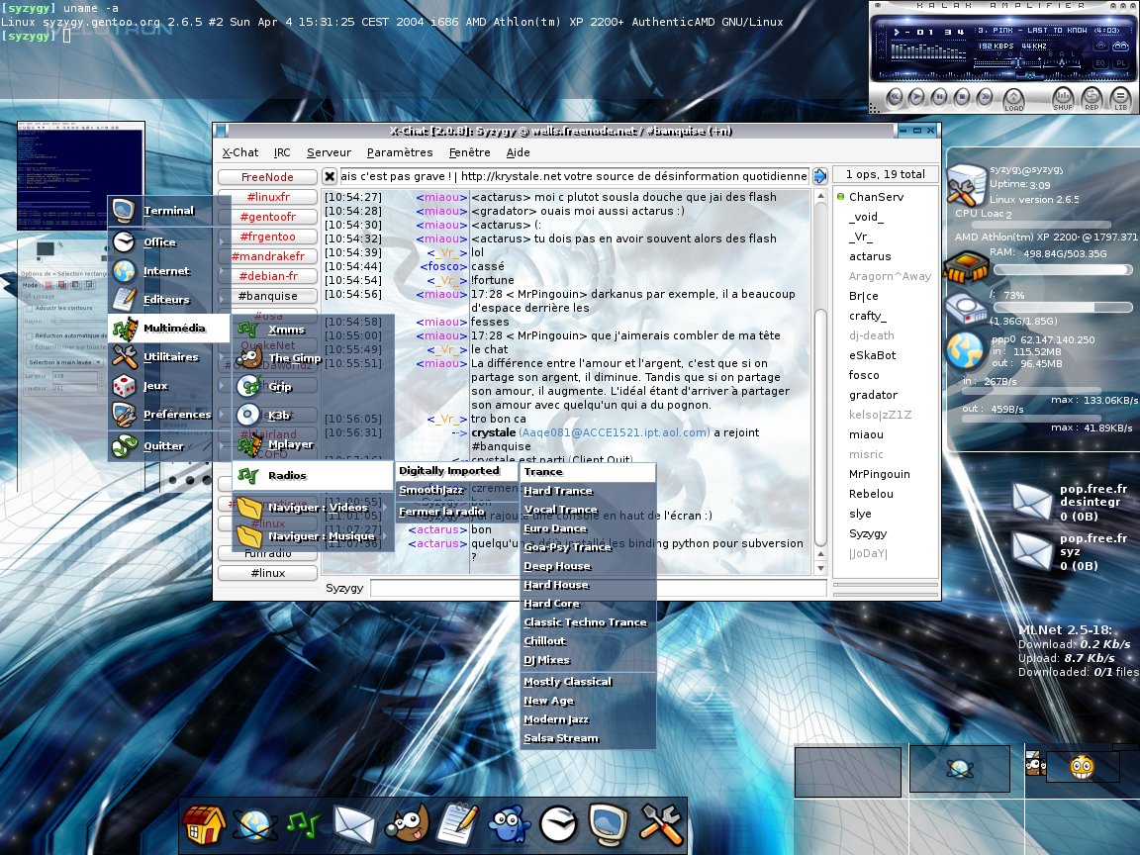
Task: Click the Terminal icon in the main menu
Action: (123, 210)
